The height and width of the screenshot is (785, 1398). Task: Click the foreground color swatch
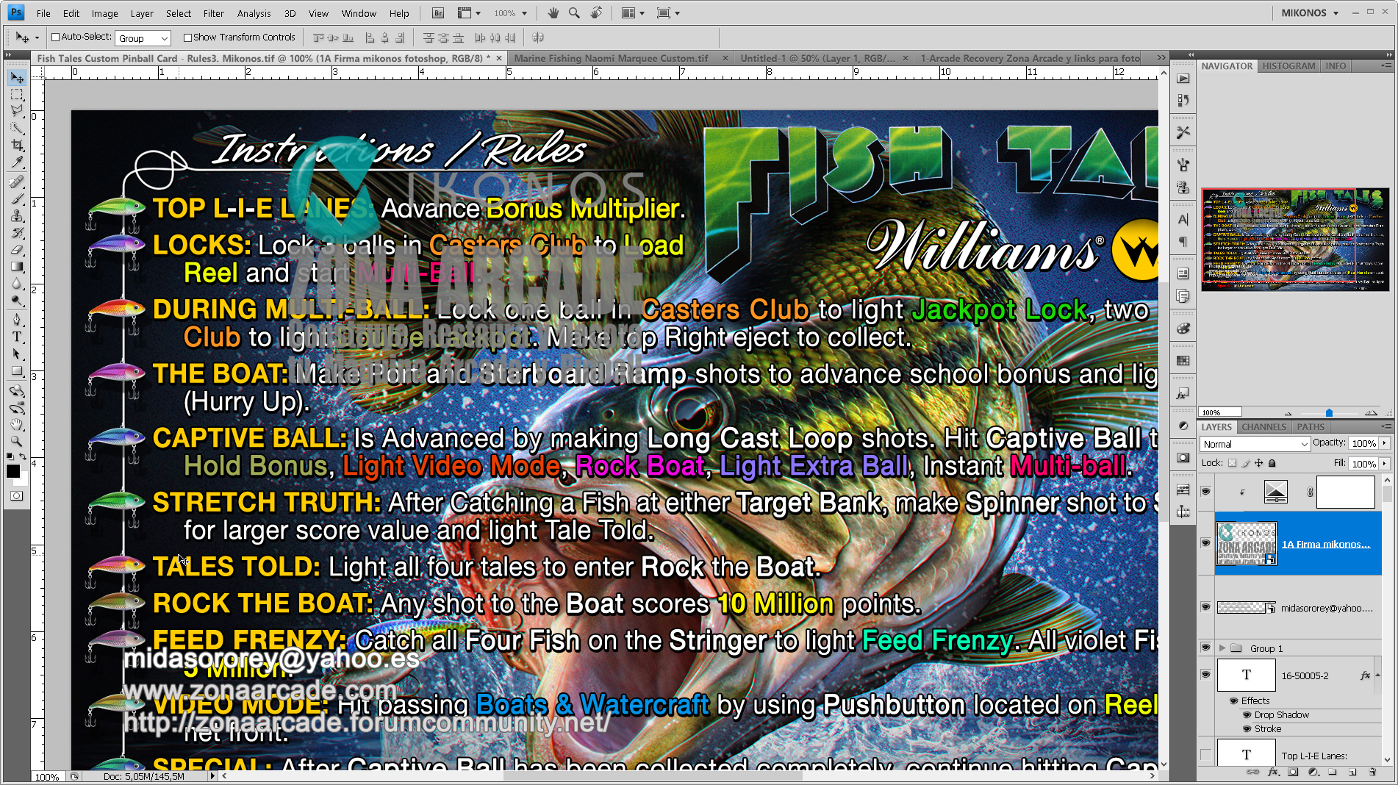click(13, 472)
